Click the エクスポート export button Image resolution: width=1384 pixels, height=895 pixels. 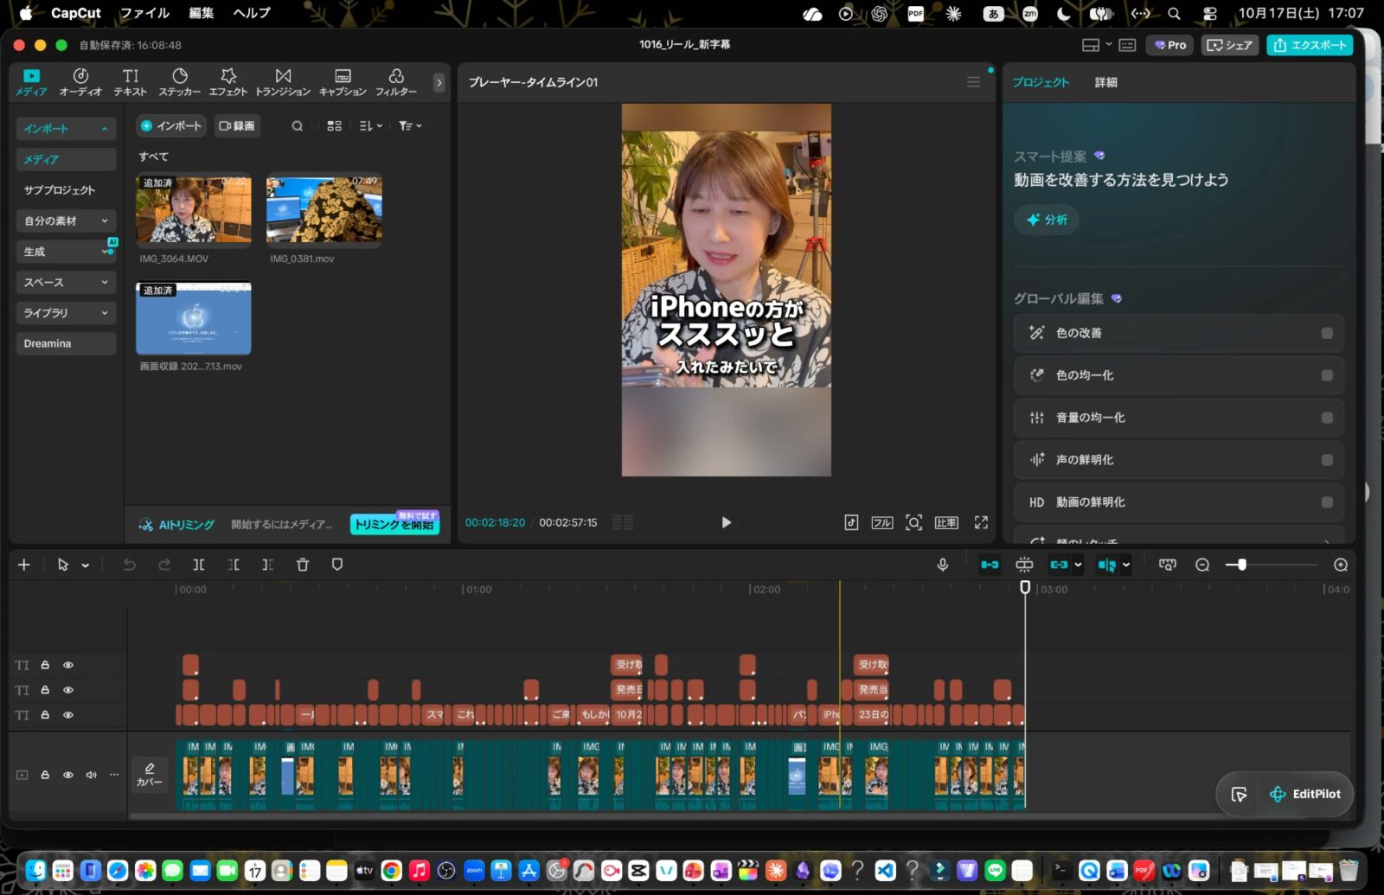click(x=1310, y=45)
